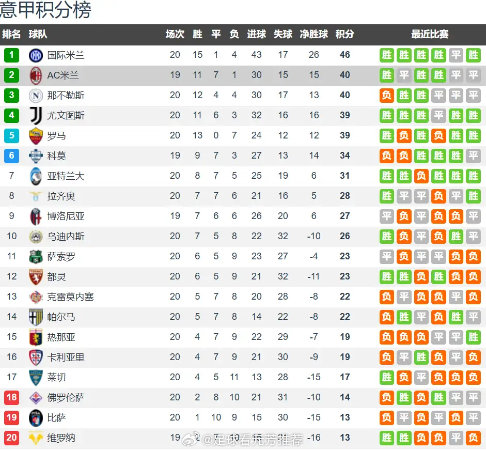The image size is (486, 451).
Task: Click the Roma (罗马) club crest
Action: pyautogui.click(x=36, y=136)
